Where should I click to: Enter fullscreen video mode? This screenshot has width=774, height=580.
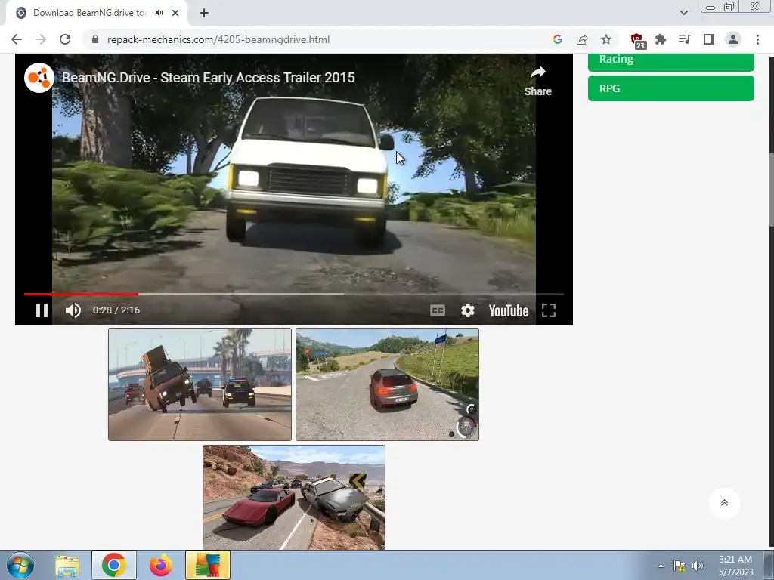[x=549, y=310]
